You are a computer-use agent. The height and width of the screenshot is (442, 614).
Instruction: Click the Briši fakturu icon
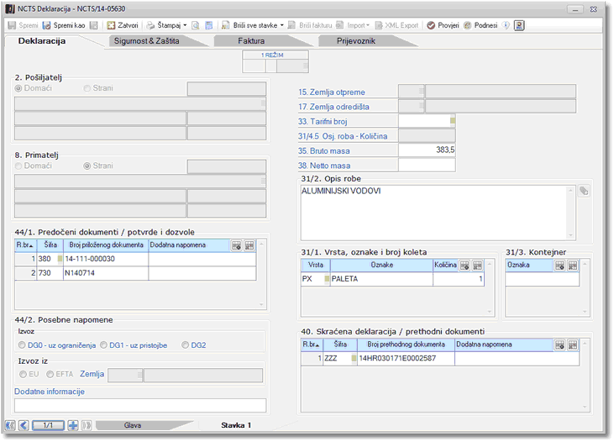pos(291,25)
